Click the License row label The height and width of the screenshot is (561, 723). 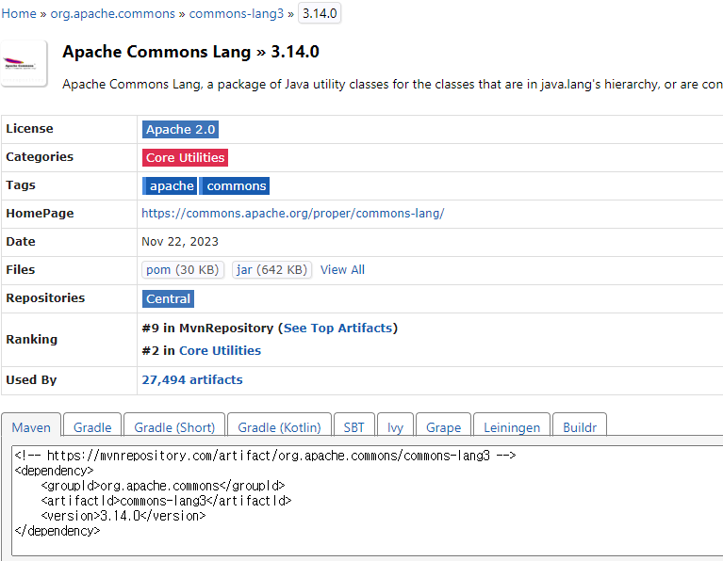click(x=29, y=129)
